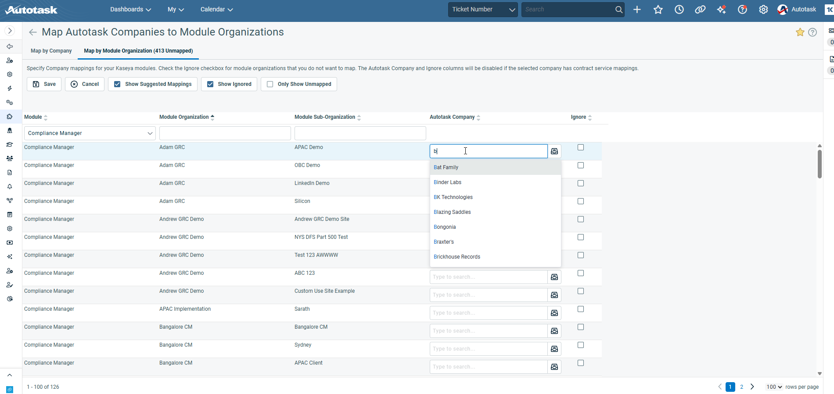Click the help question mark in header
Image resolution: width=834 pixels, height=394 pixels.
(742, 10)
